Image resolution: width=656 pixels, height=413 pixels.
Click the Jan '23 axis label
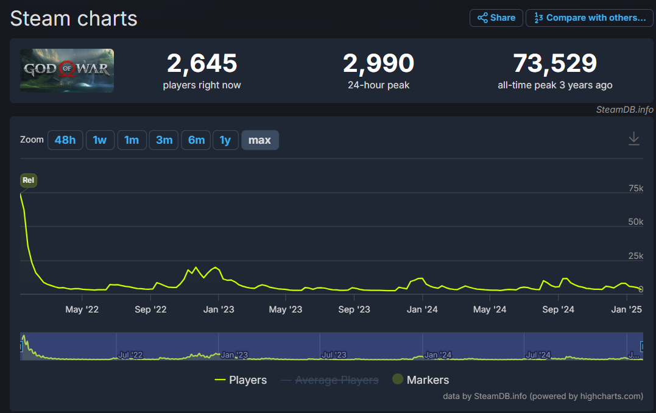[219, 309]
